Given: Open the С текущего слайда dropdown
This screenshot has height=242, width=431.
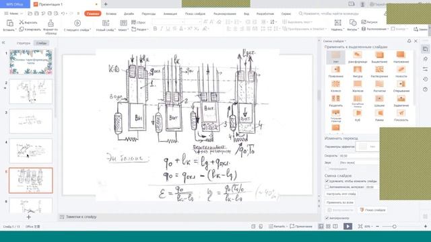Looking at the screenshot, I should coord(77,30).
